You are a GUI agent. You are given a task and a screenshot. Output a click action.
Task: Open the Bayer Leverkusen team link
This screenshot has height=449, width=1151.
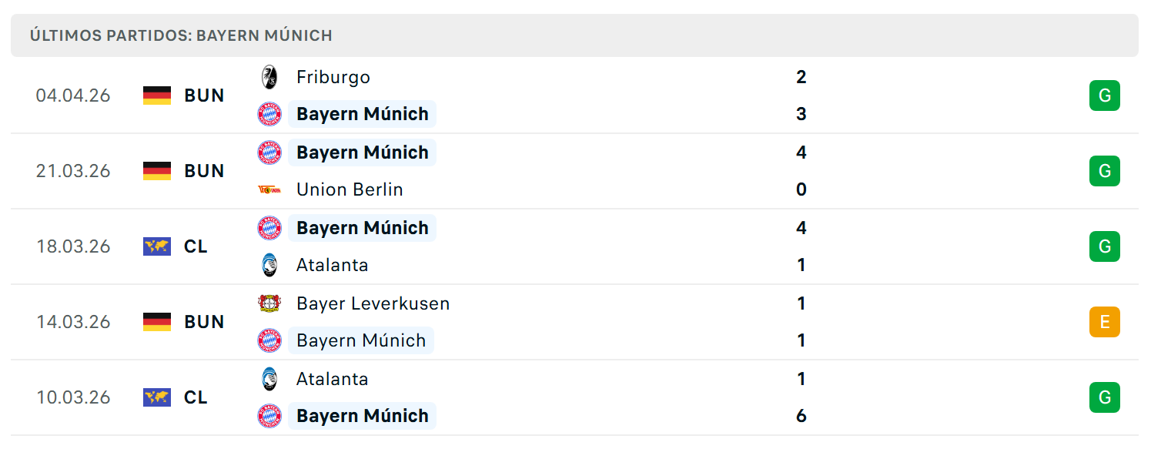[373, 303]
